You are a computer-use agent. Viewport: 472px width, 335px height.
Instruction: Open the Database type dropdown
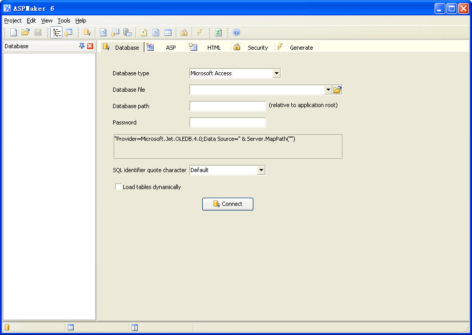(x=276, y=73)
